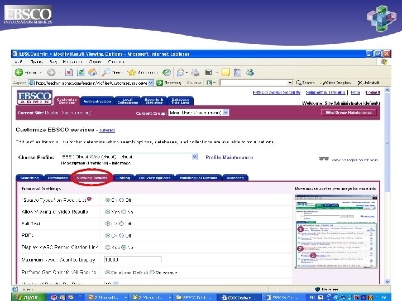Click the second quick launch icon in taskbar
This screenshot has height=301, width=402.
(63, 298)
